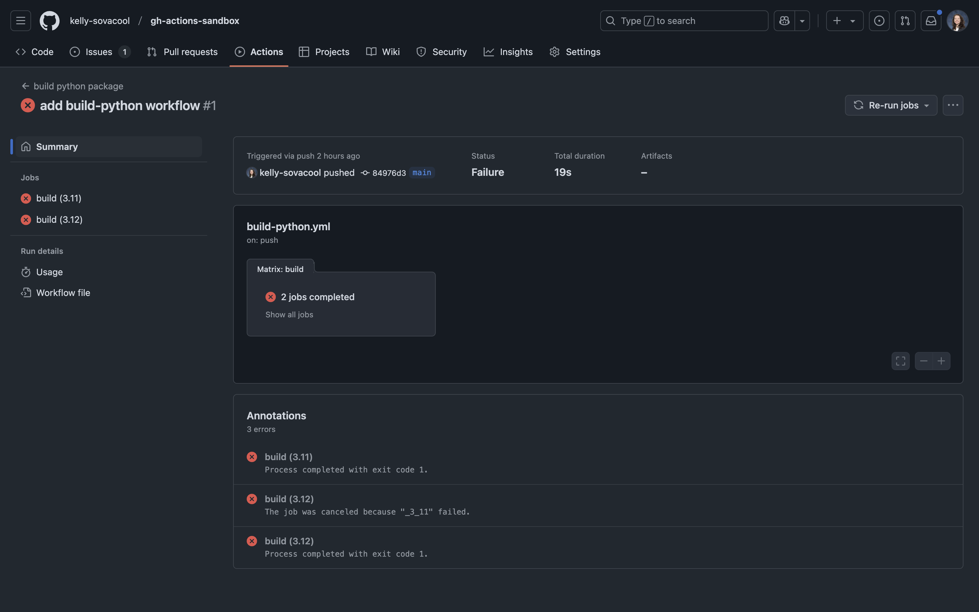Expand the Re-run jobs dropdown

click(x=891, y=105)
